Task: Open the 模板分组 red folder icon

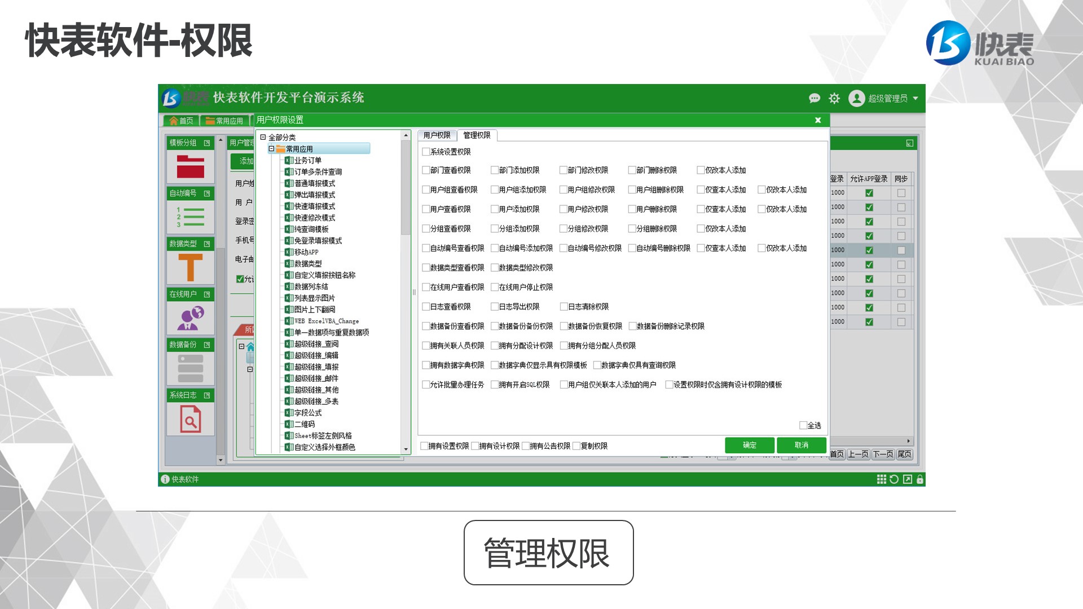Action: click(x=190, y=167)
